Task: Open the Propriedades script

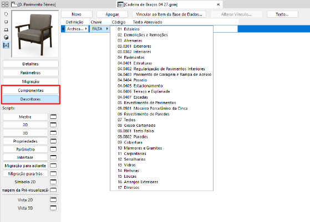Action: pyautogui.click(x=26, y=141)
